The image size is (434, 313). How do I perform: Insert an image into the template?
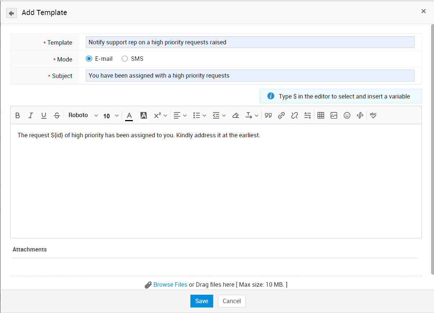click(334, 115)
